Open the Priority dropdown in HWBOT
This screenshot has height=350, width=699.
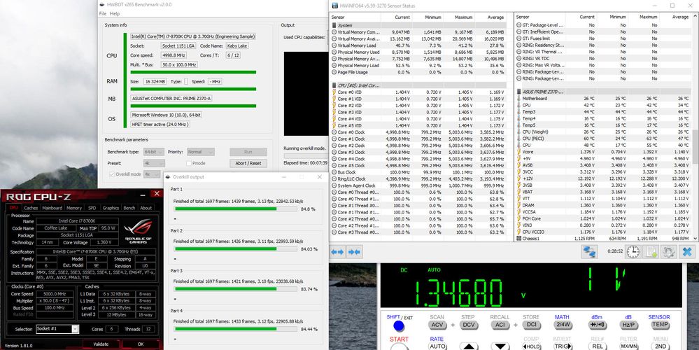click(x=201, y=152)
